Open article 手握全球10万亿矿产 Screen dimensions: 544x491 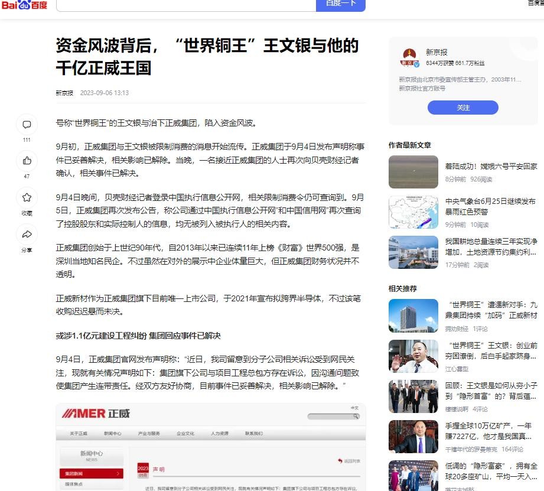pos(491,431)
